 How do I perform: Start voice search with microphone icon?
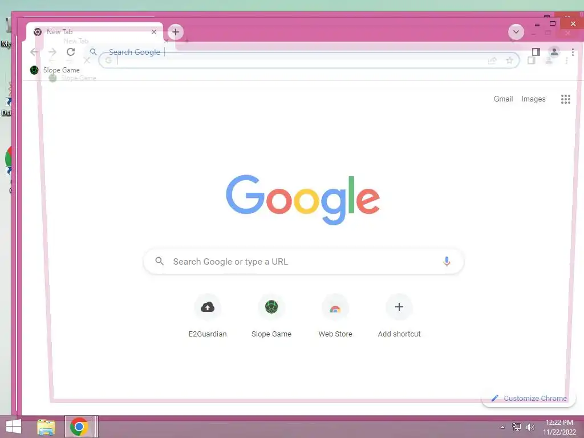[447, 261]
